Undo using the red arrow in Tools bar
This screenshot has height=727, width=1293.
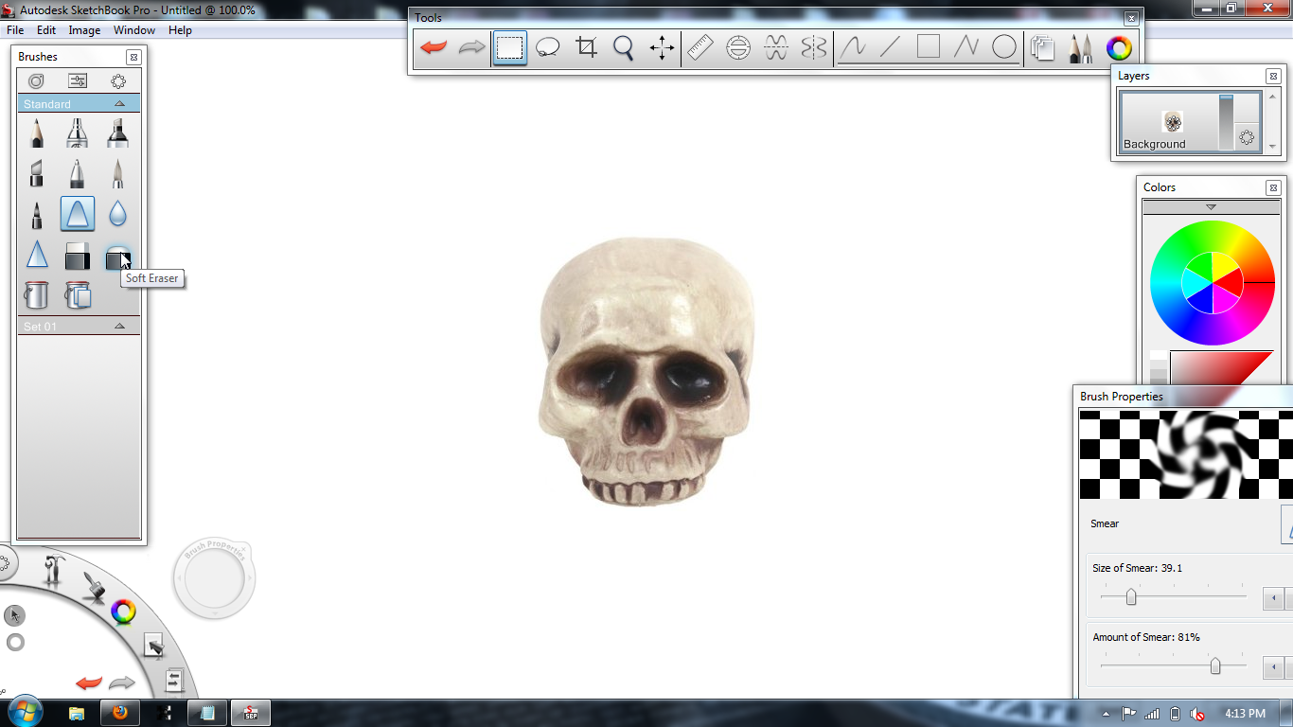point(434,47)
